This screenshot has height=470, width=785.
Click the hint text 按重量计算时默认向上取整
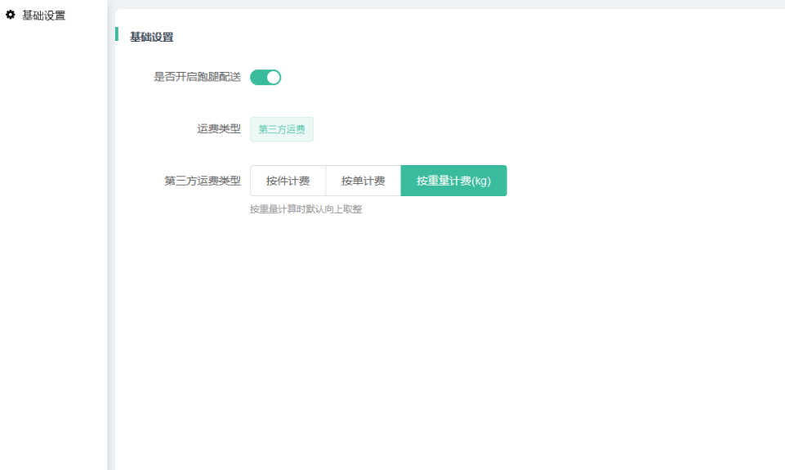pyautogui.click(x=306, y=209)
